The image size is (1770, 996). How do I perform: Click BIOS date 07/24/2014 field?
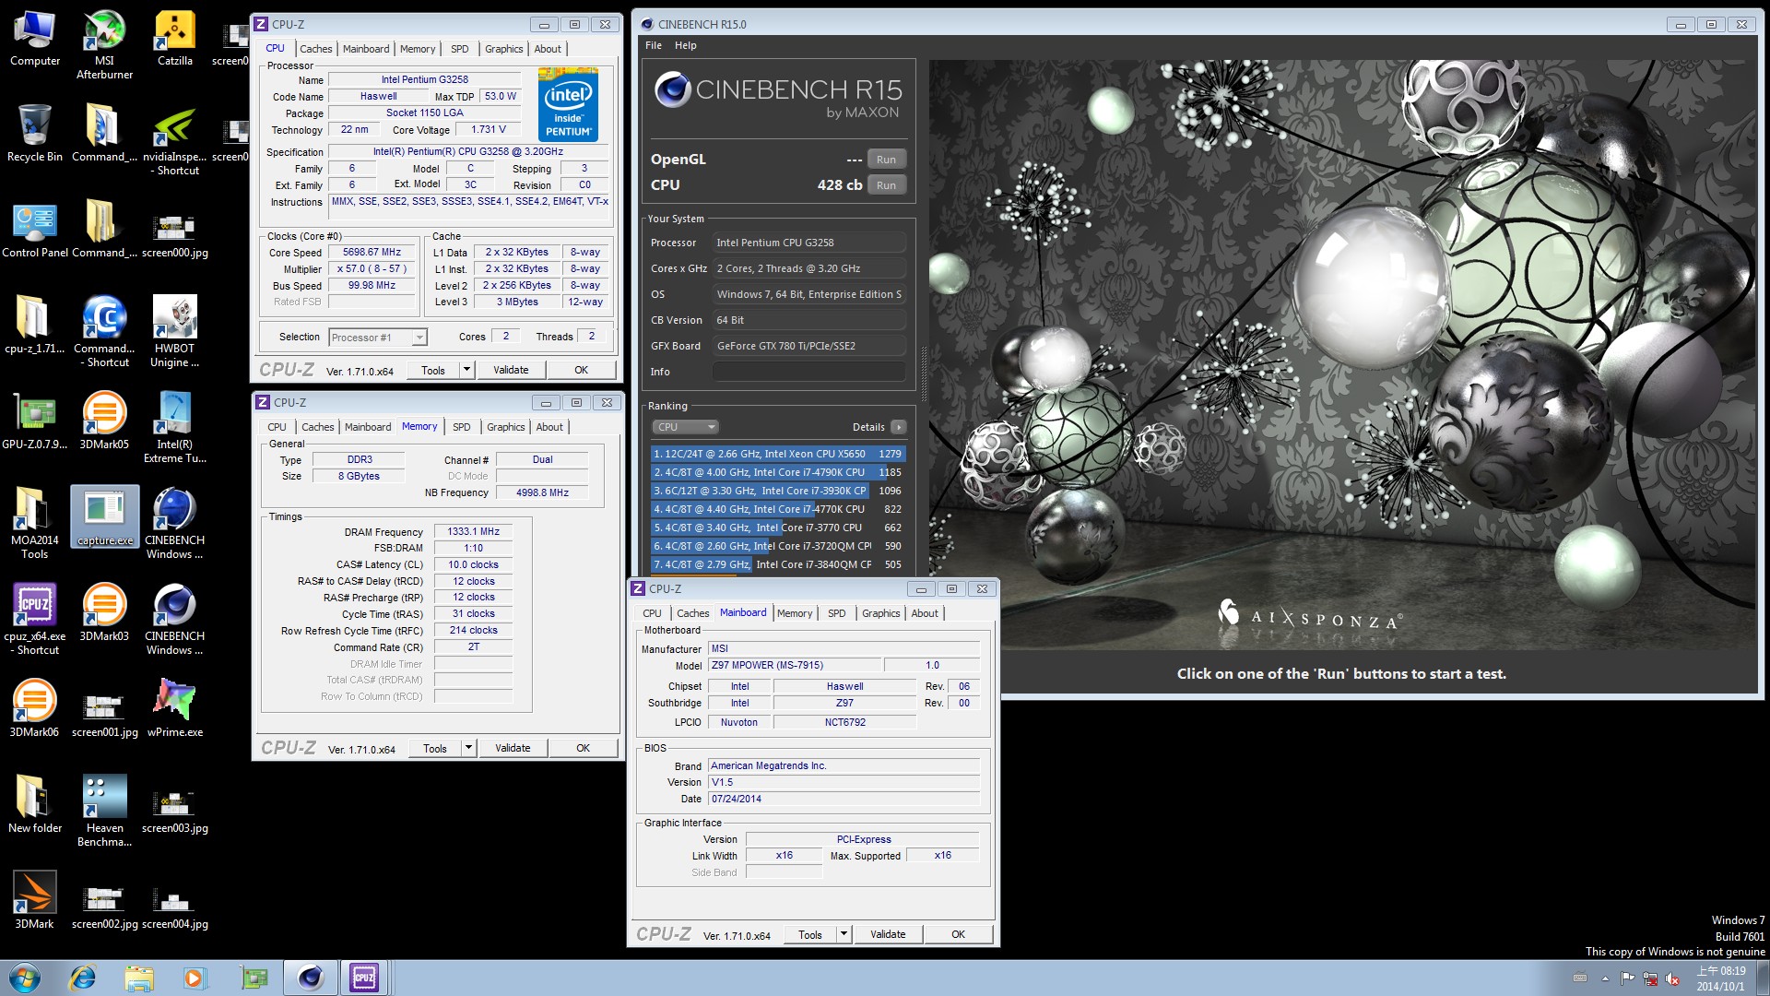843,799
